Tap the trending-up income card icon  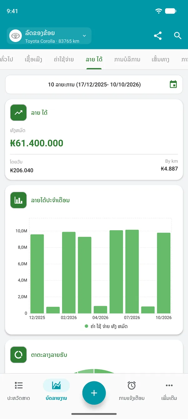(x=18, y=113)
